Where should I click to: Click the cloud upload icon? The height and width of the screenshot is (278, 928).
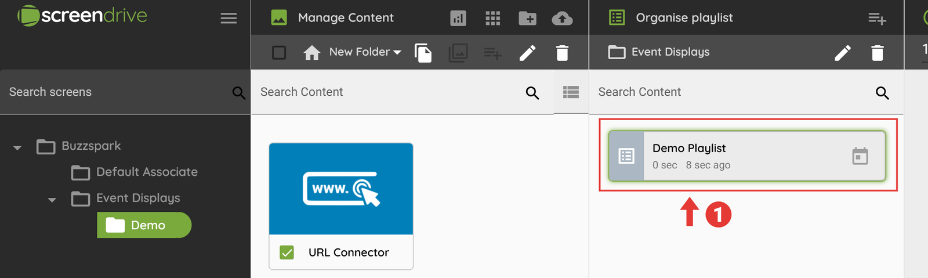pos(561,18)
